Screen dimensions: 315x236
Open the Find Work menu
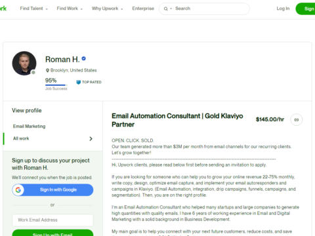pos(70,9)
